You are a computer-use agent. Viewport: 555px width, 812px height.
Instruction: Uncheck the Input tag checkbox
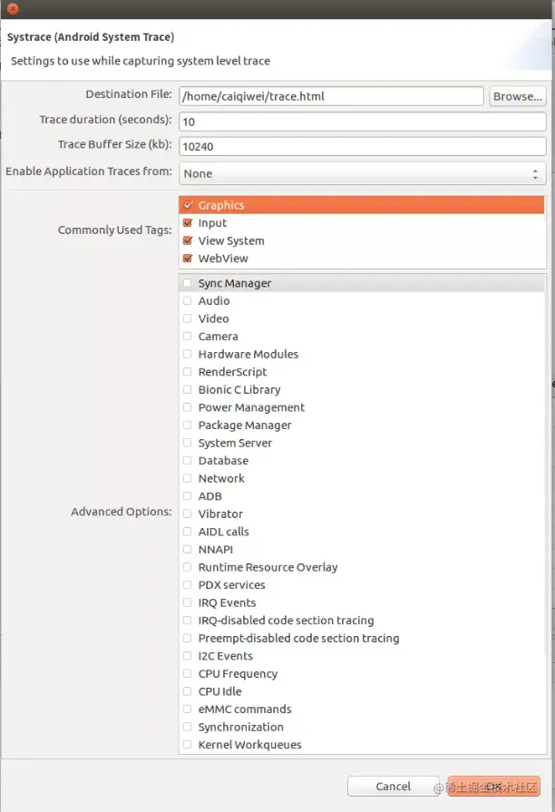point(188,223)
